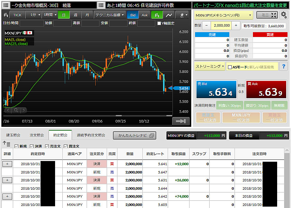Open ストリーミング order type dropdown

(x=210, y=66)
